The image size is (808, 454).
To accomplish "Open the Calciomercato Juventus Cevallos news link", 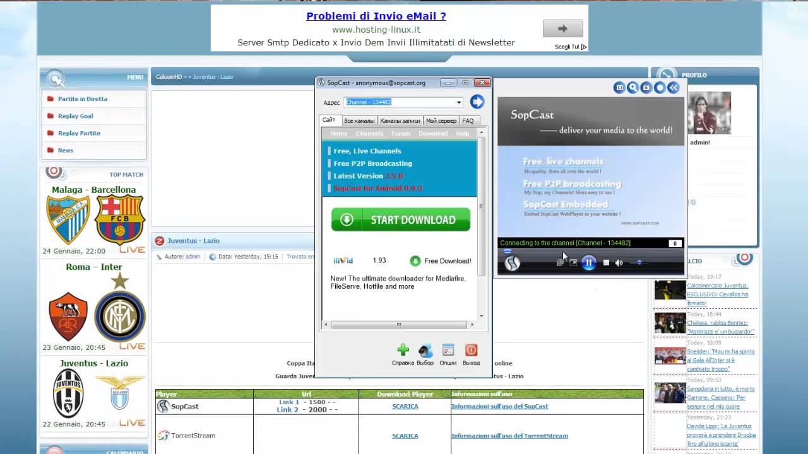I will tap(718, 294).
